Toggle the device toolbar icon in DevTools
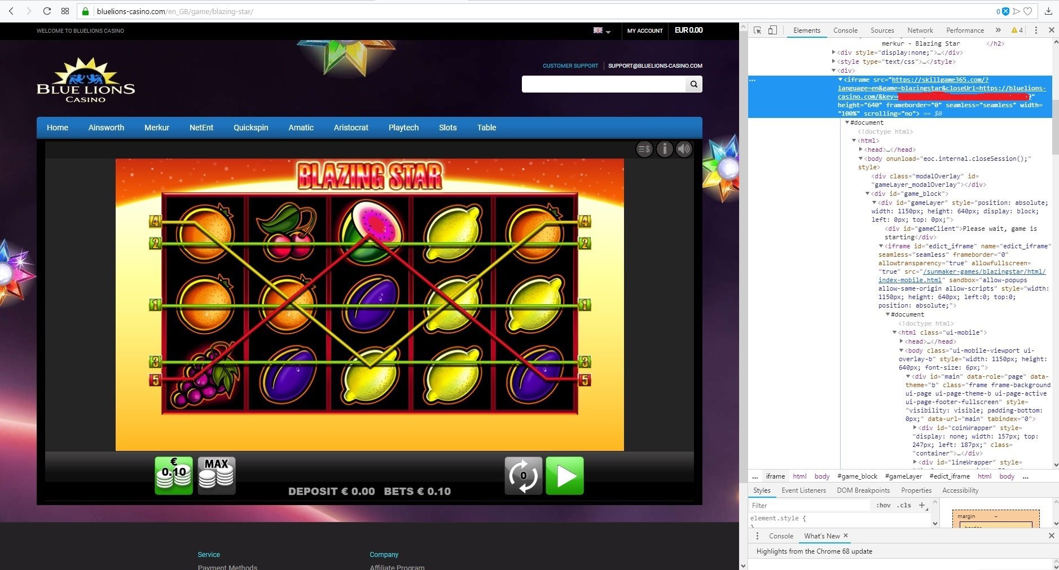 coord(772,30)
